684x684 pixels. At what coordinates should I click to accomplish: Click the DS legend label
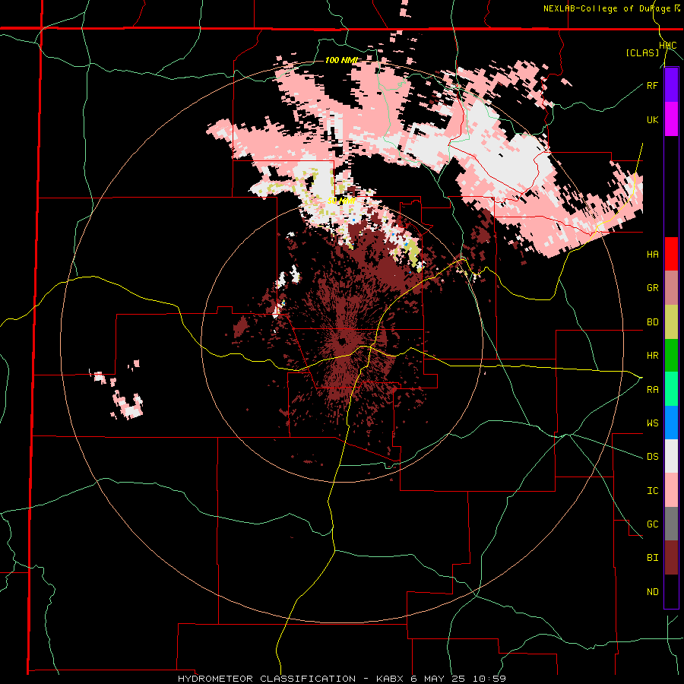pyautogui.click(x=652, y=457)
